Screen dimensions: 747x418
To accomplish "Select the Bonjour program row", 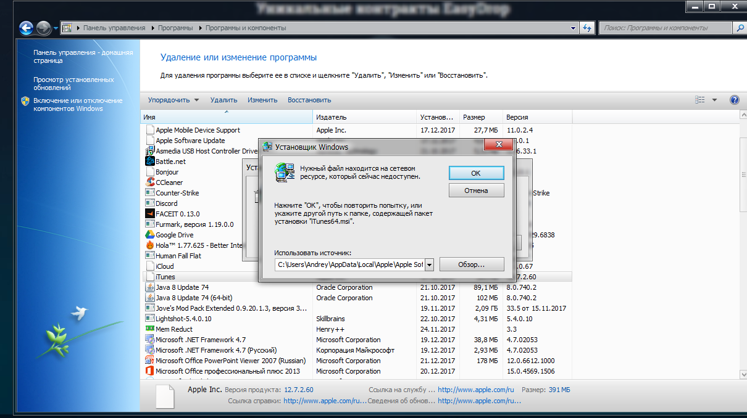I will coord(357,172).
